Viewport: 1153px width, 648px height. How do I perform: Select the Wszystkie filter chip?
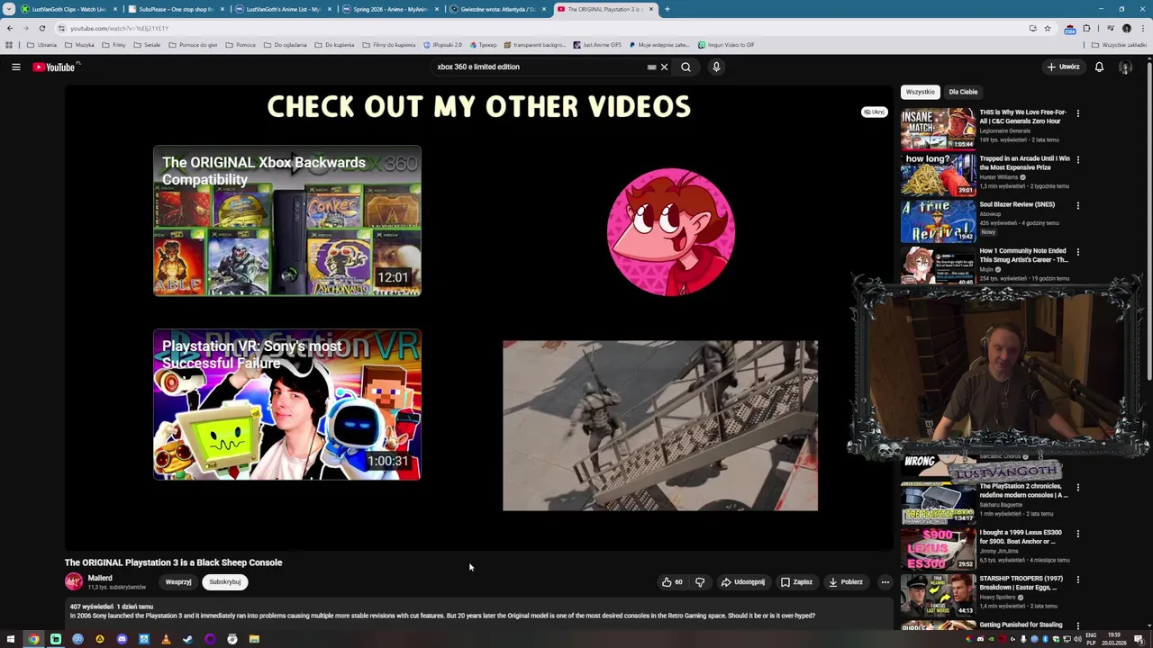[x=921, y=92]
